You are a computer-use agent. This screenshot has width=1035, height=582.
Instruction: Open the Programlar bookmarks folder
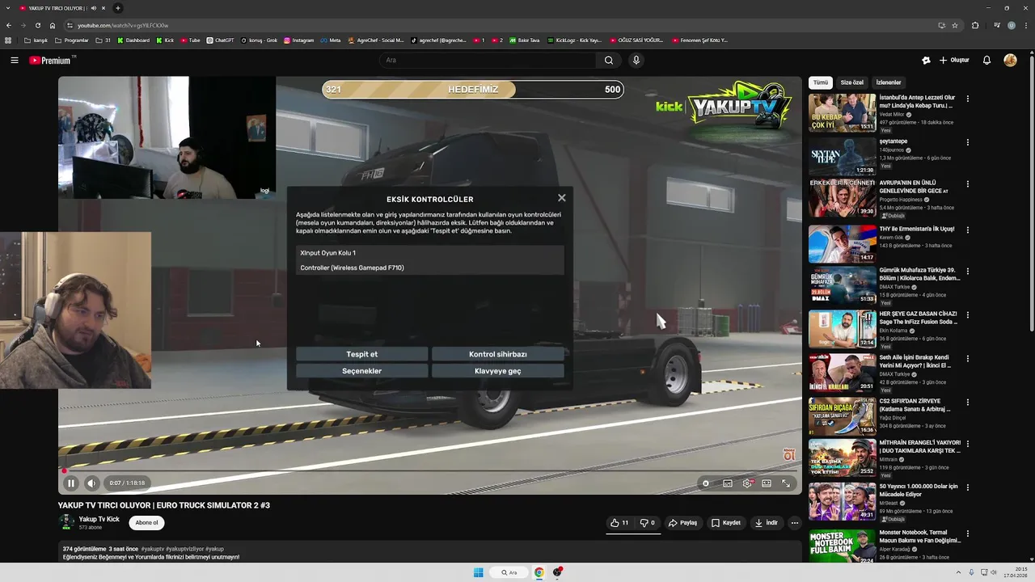point(73,40)
